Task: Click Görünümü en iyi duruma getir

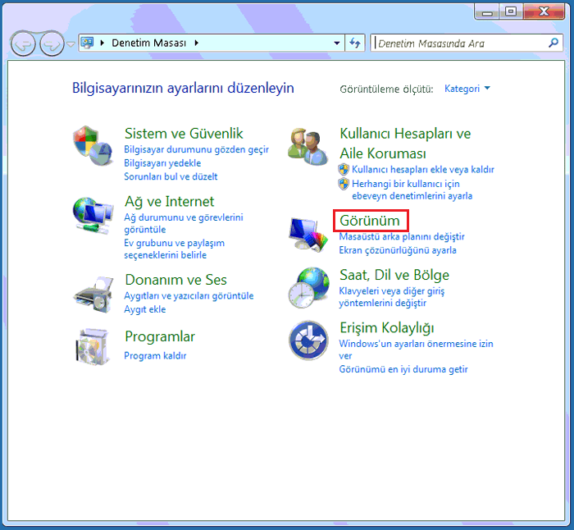Action: click(x=403, y=369)
